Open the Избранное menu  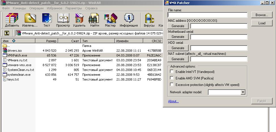tap(54, 8)
